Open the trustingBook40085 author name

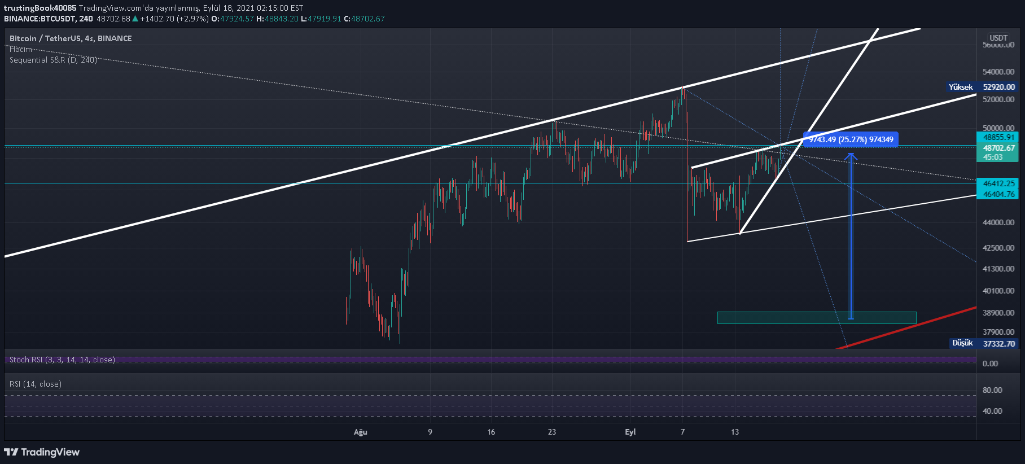[x=40, y=8]
